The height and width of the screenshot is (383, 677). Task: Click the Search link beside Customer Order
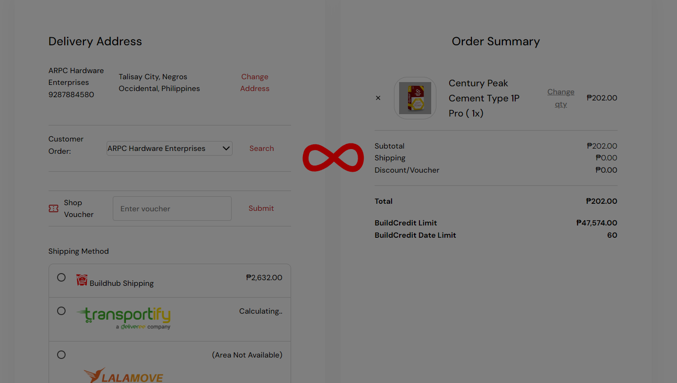[x=261, y=149]
